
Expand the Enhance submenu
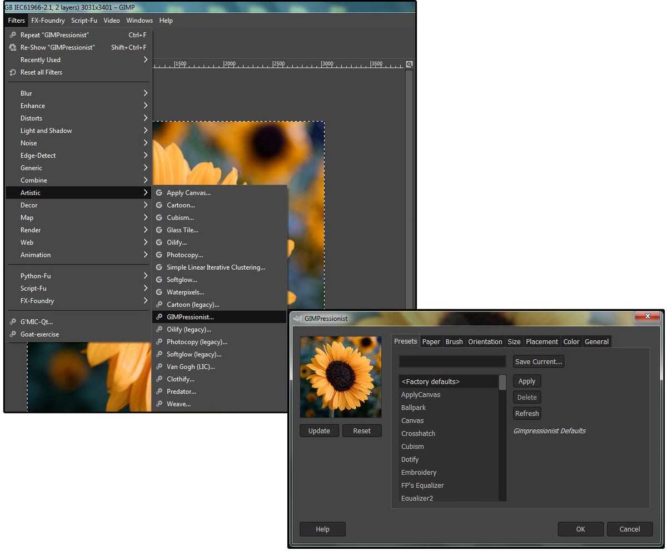tap(78, 106)
